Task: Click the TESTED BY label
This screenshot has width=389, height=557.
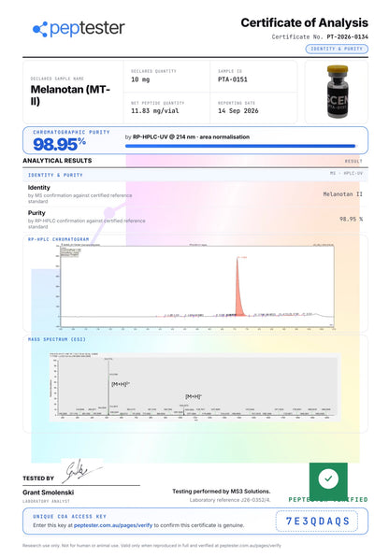Action: (38, 478)
